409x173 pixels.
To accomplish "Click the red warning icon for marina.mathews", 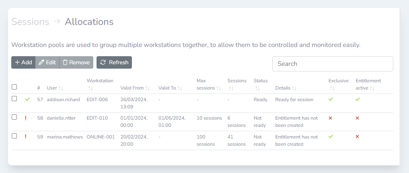I will pos(26,136).
